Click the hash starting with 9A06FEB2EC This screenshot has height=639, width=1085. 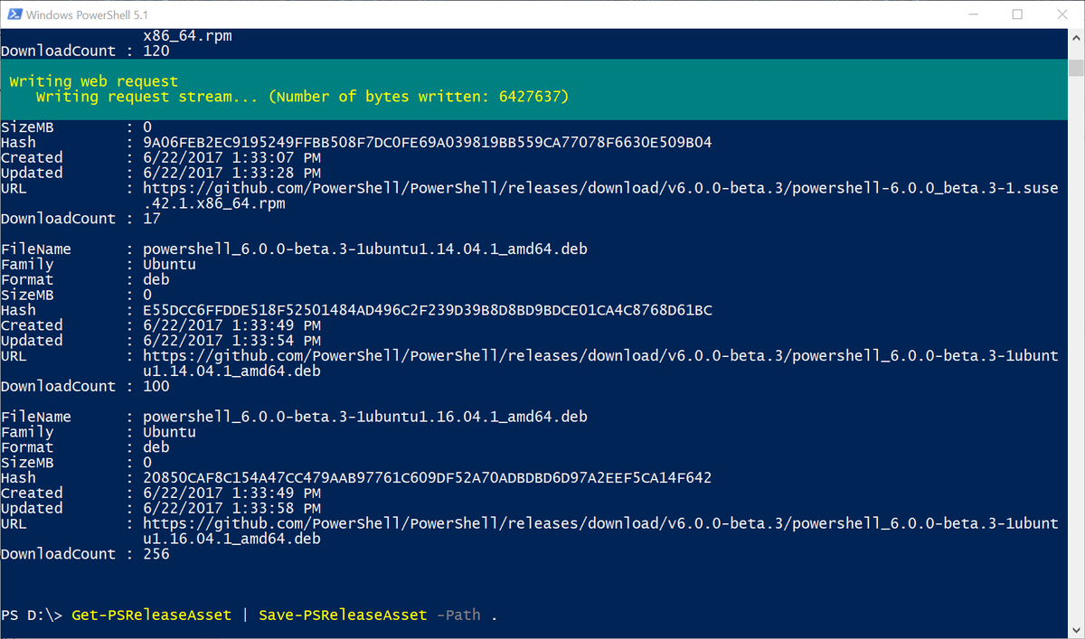(428, 142)
